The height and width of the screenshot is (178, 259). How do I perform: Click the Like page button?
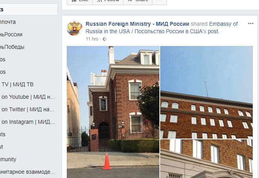80,1
